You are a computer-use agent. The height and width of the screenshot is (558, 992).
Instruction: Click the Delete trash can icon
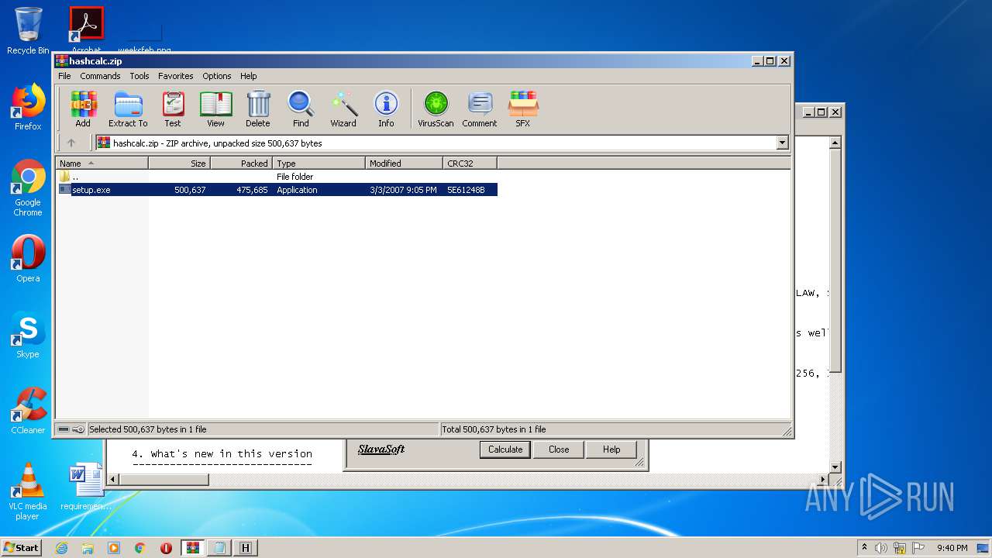(x=258, y=108)
